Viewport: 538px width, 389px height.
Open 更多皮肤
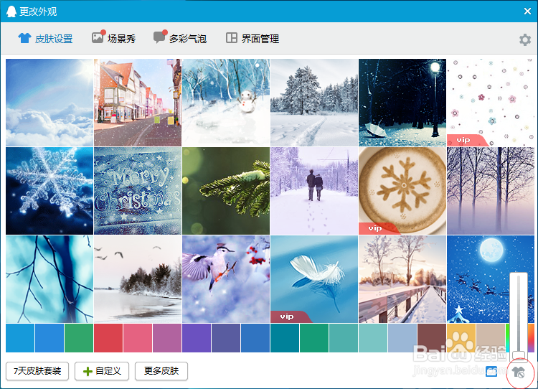[161, 371]
